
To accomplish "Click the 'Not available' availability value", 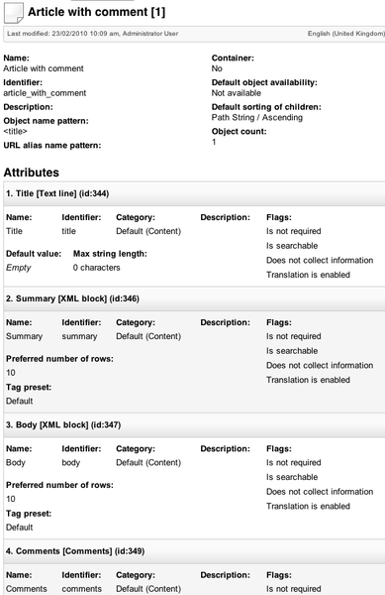I will click(x=237, y=93).
